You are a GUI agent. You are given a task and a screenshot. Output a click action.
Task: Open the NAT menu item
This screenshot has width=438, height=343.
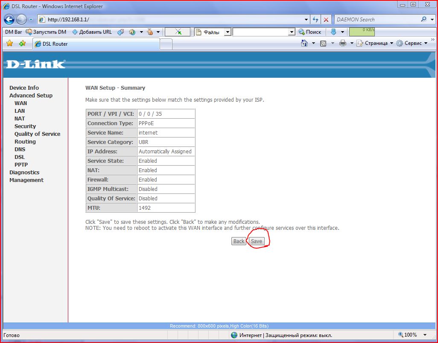point(20,118)
